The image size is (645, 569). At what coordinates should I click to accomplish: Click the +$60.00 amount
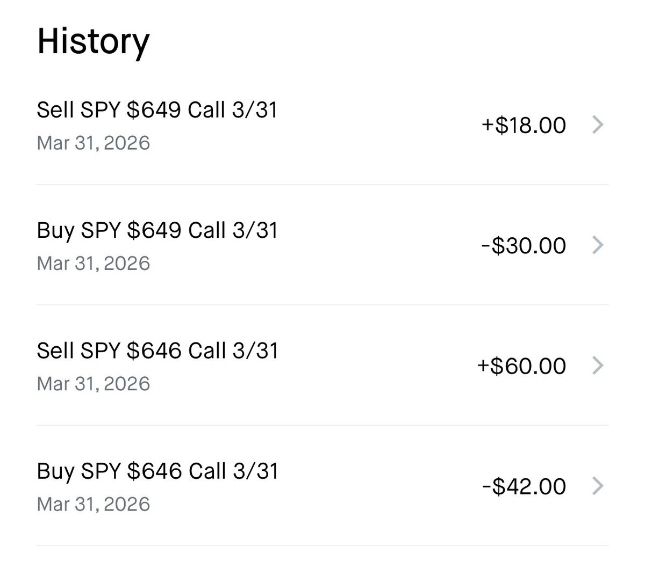[521, 366]
